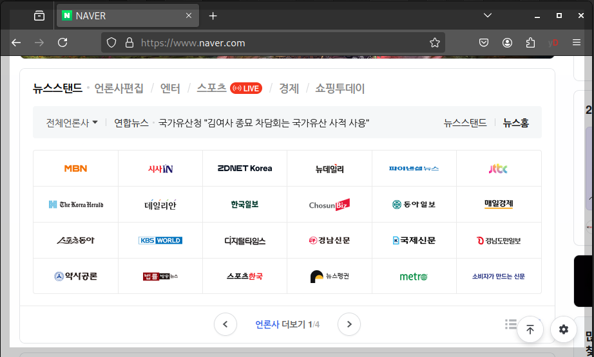Open the 뉴스스탠드 link at right
This screenshot has height=357, width=594.
click(x=465, y=122)
